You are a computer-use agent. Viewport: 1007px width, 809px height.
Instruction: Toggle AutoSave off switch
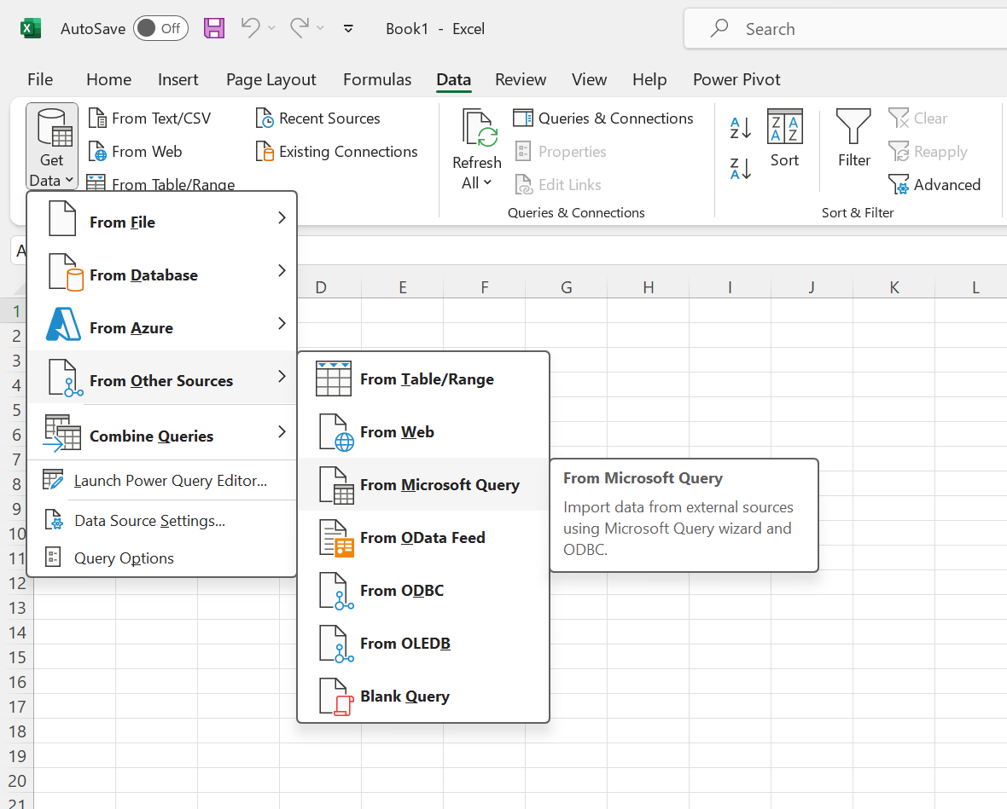point(160,27)
